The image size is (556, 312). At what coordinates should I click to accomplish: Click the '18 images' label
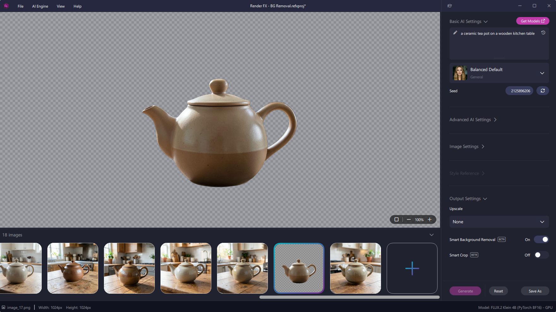click(x=12, y=235)
